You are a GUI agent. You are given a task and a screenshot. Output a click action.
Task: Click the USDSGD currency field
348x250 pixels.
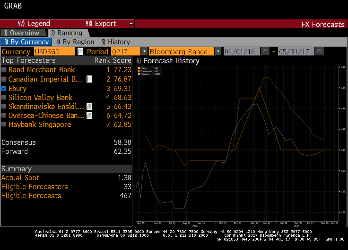tap(54, 51)
